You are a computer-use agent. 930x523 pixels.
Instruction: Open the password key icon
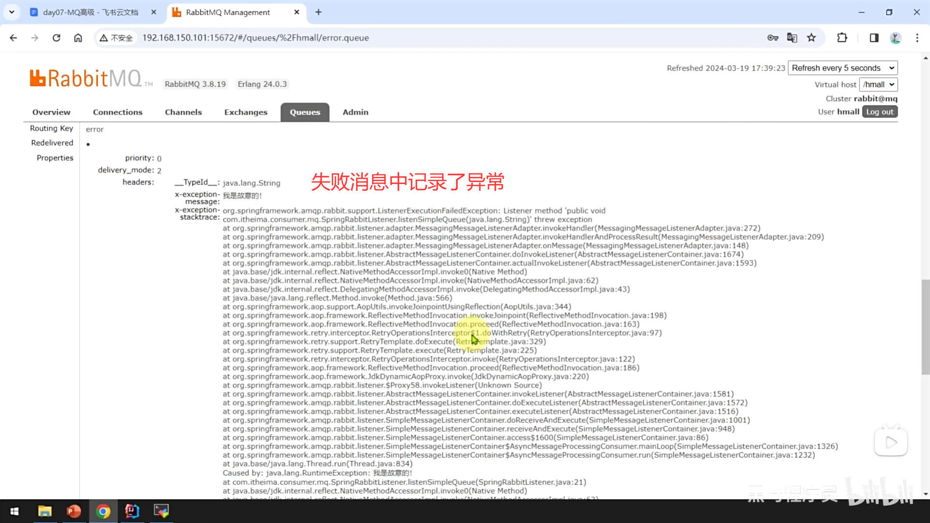click(x=773, y=38)
